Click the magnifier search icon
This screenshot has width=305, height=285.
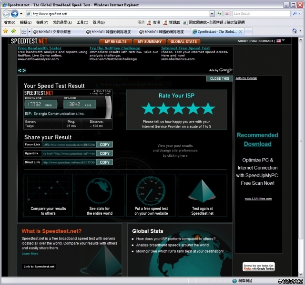[x=295, y=14]
